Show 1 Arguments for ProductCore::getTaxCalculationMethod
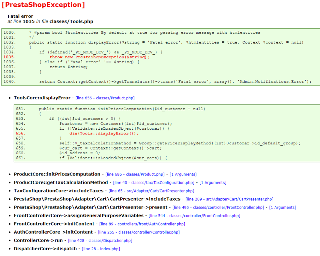The height and width of the screenshot is (256, 320). coord(213,183)
